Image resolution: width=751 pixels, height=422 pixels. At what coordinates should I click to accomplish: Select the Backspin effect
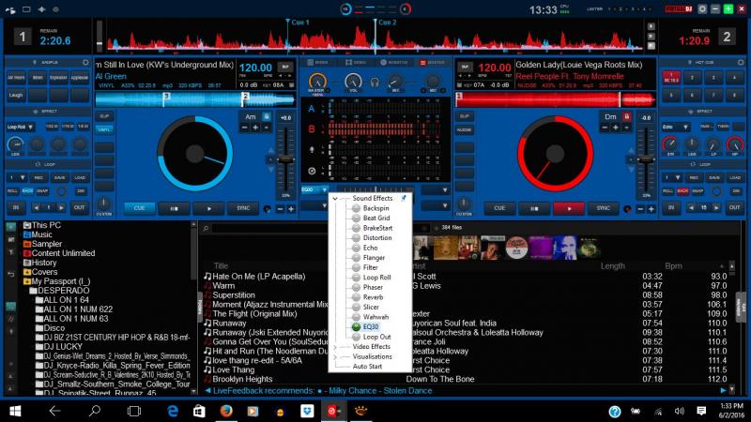[x=375, y=208]
